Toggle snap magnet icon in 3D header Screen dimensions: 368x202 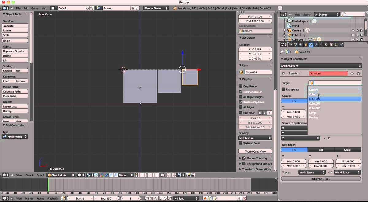point(174,175)
